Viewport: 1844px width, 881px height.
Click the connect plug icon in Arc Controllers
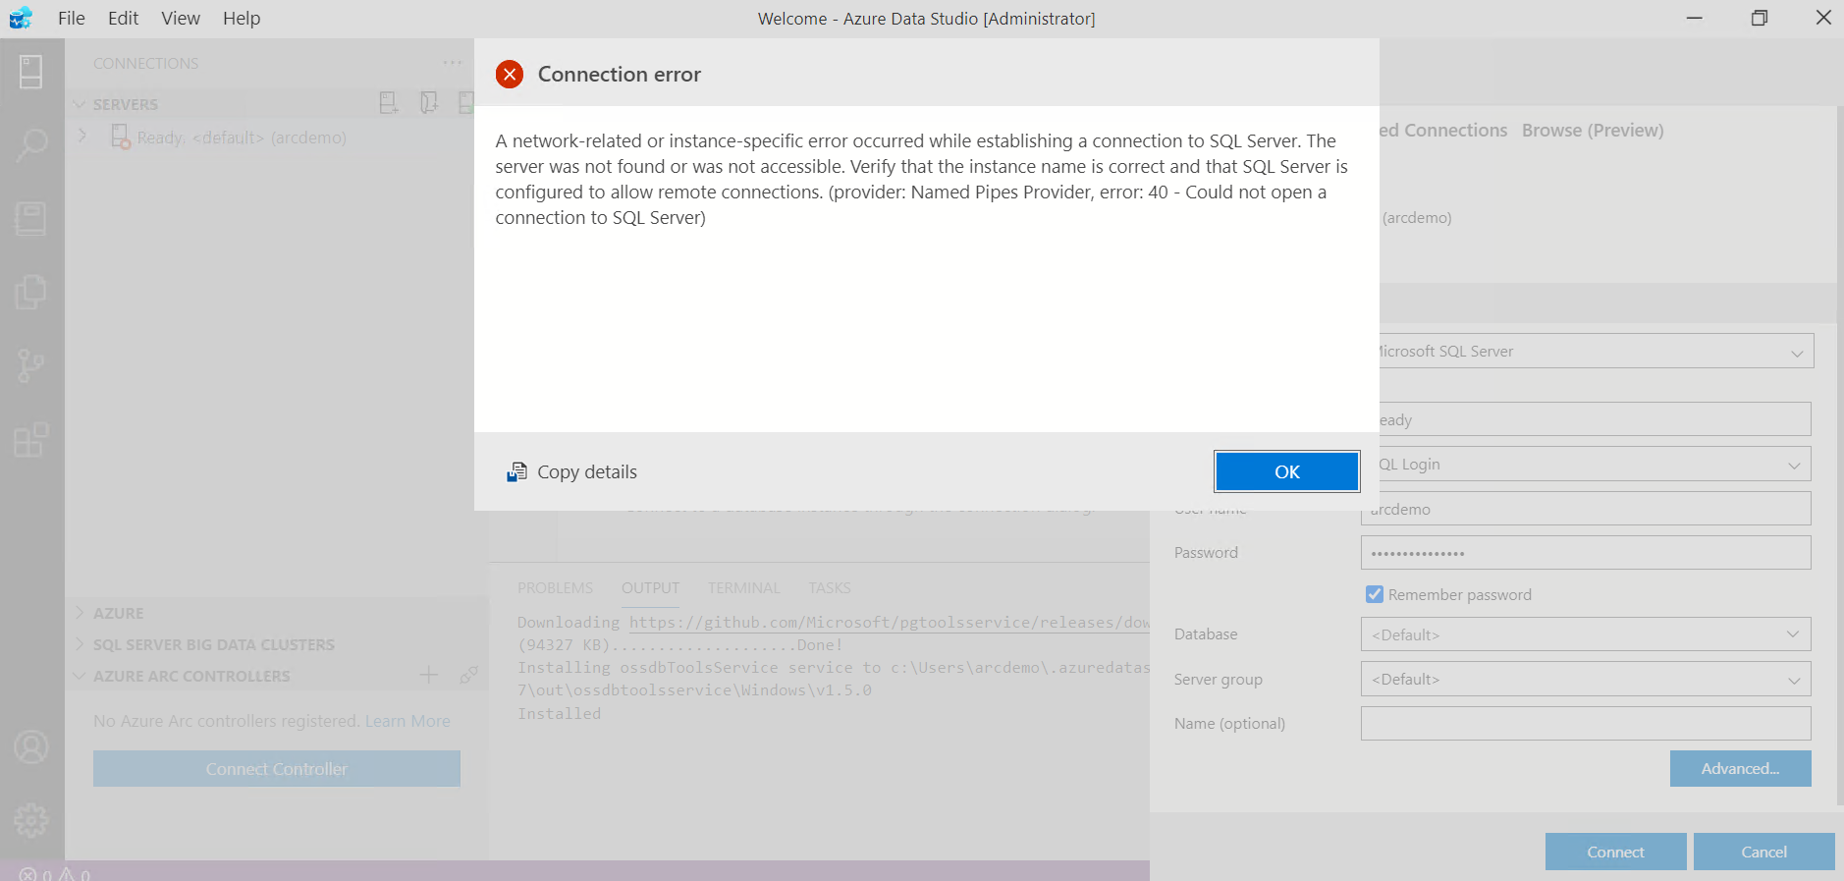[x=468, y=675]
